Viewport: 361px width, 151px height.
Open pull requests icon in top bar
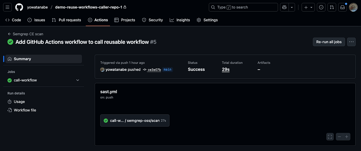coord(332,7)
